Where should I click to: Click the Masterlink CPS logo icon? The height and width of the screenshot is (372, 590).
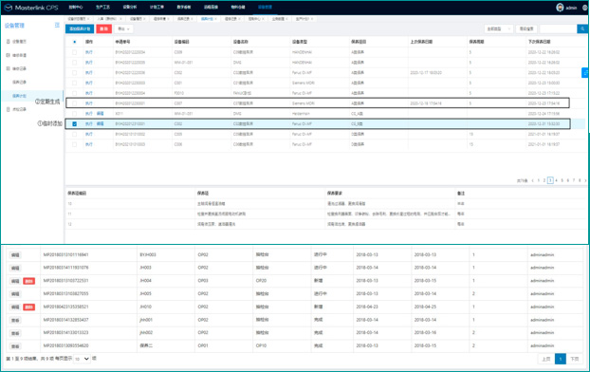click(x=8, y=8)
